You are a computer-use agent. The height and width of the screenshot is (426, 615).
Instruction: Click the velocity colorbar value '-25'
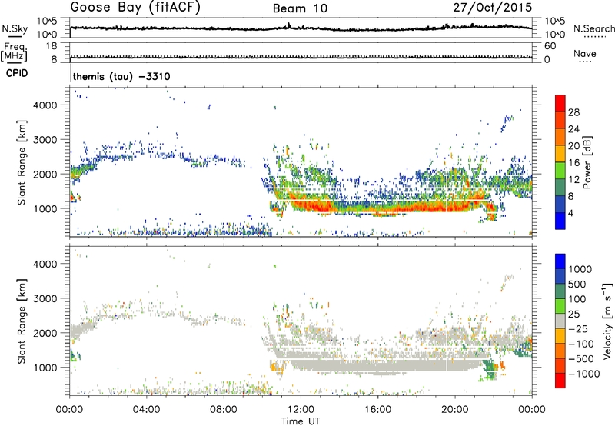point(578,329)
